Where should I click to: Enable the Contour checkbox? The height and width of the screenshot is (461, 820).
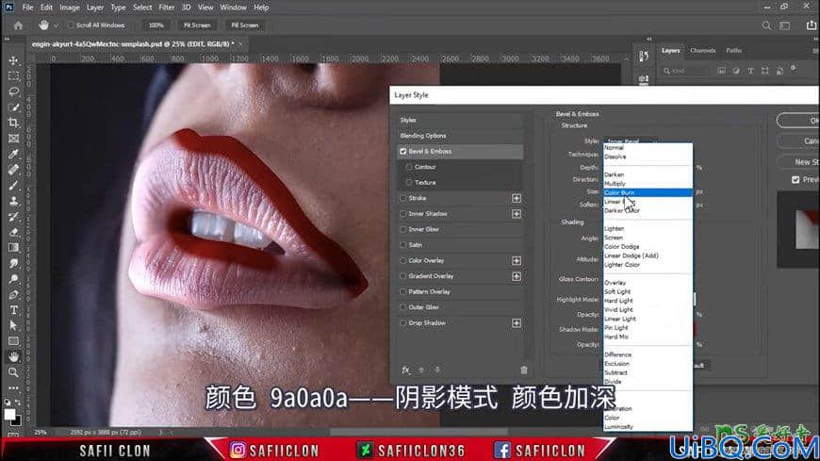tap(409, 167)
